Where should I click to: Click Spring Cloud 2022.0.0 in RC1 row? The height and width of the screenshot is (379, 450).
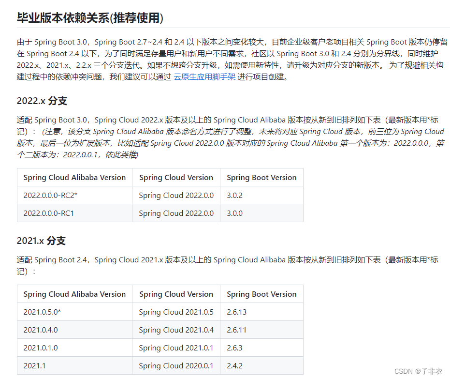point(176,213)
